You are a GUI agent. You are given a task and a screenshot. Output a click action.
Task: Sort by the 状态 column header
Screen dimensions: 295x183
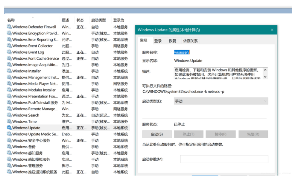[80, 20]
